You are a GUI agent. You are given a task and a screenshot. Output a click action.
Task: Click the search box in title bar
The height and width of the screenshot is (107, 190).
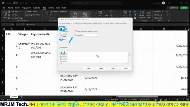pos(96,3)
